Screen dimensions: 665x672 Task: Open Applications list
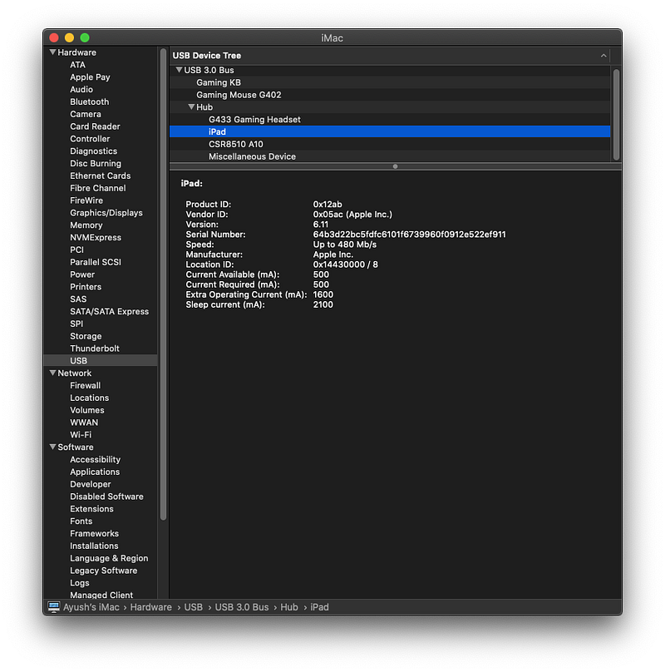click(95, 472)
